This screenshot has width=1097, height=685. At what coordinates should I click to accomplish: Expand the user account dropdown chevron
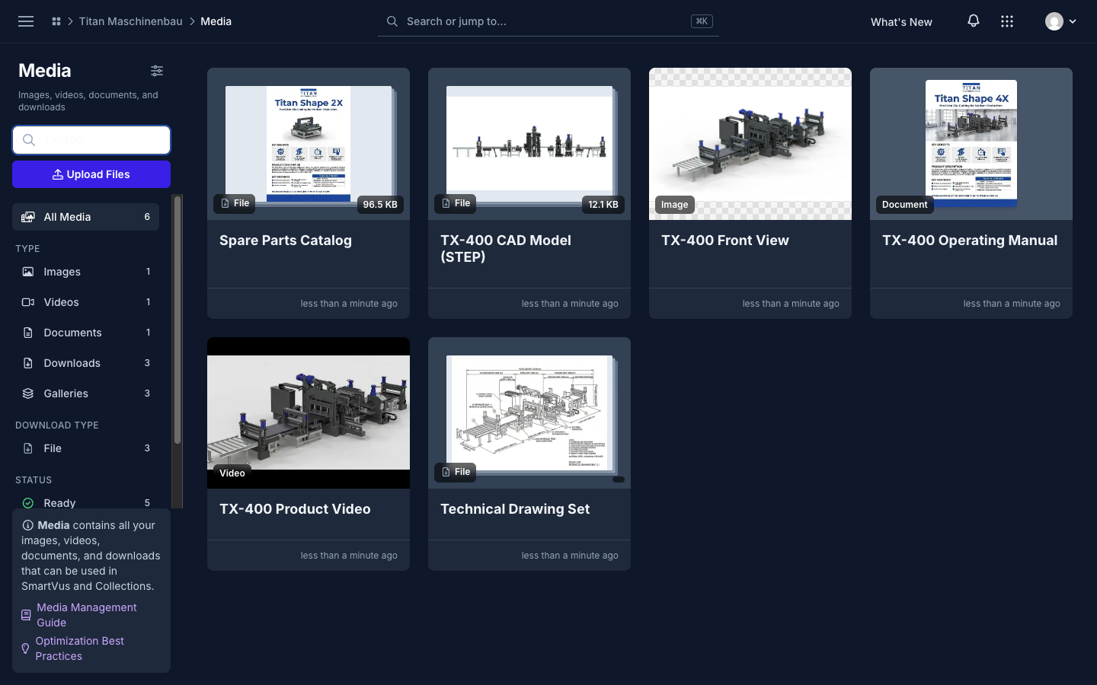point(1073,21)
